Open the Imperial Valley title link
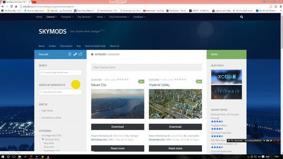The width and height of the screenshot is (283, 159). pyautogui.click(x=159, y=85)
